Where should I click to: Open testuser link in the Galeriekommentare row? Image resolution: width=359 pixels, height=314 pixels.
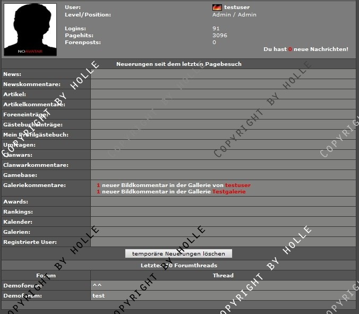click(237, 185)
